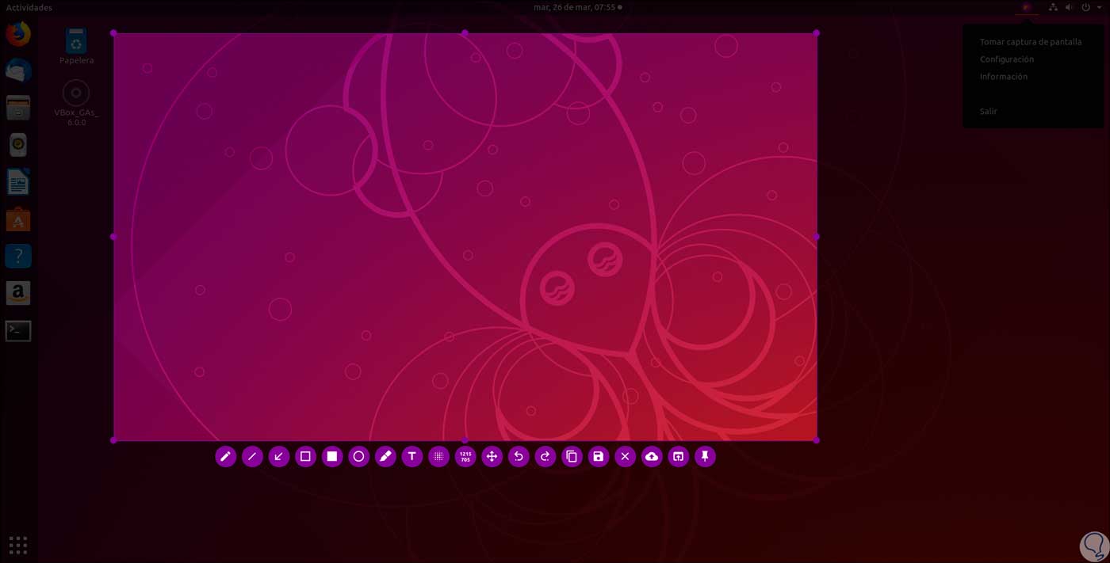Image resolution: width=1110 pixels, height=563 pixels.
Task: Select the Marker highlighter tool
Action: click(x=385, y=456)
